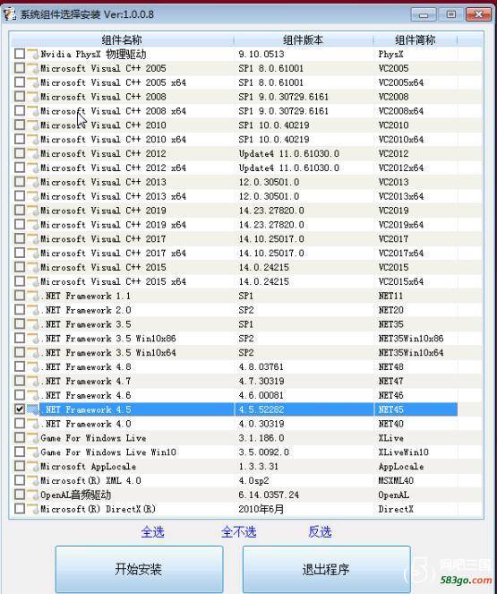
Task: Sort by 组件简称 column header
Action: pos(415,39)
